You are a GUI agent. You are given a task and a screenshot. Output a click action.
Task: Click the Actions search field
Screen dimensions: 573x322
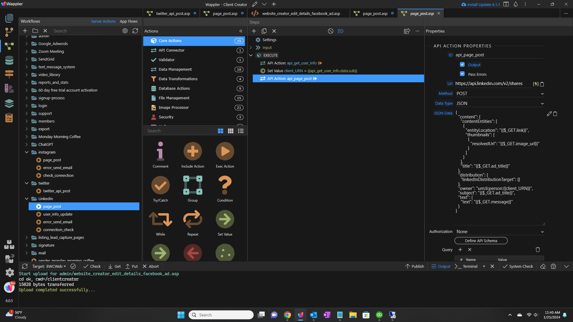[x=181, y=131]
